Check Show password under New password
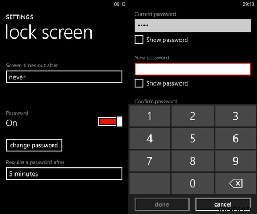This screenshot has height=214, width=257. (x=139, y=83)
